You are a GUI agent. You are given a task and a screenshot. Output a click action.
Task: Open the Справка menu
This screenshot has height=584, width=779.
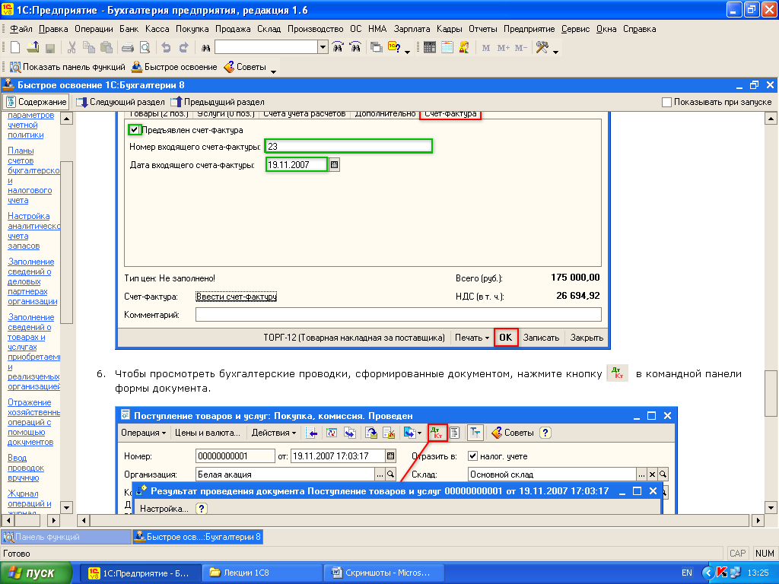(x=639, y=29)
